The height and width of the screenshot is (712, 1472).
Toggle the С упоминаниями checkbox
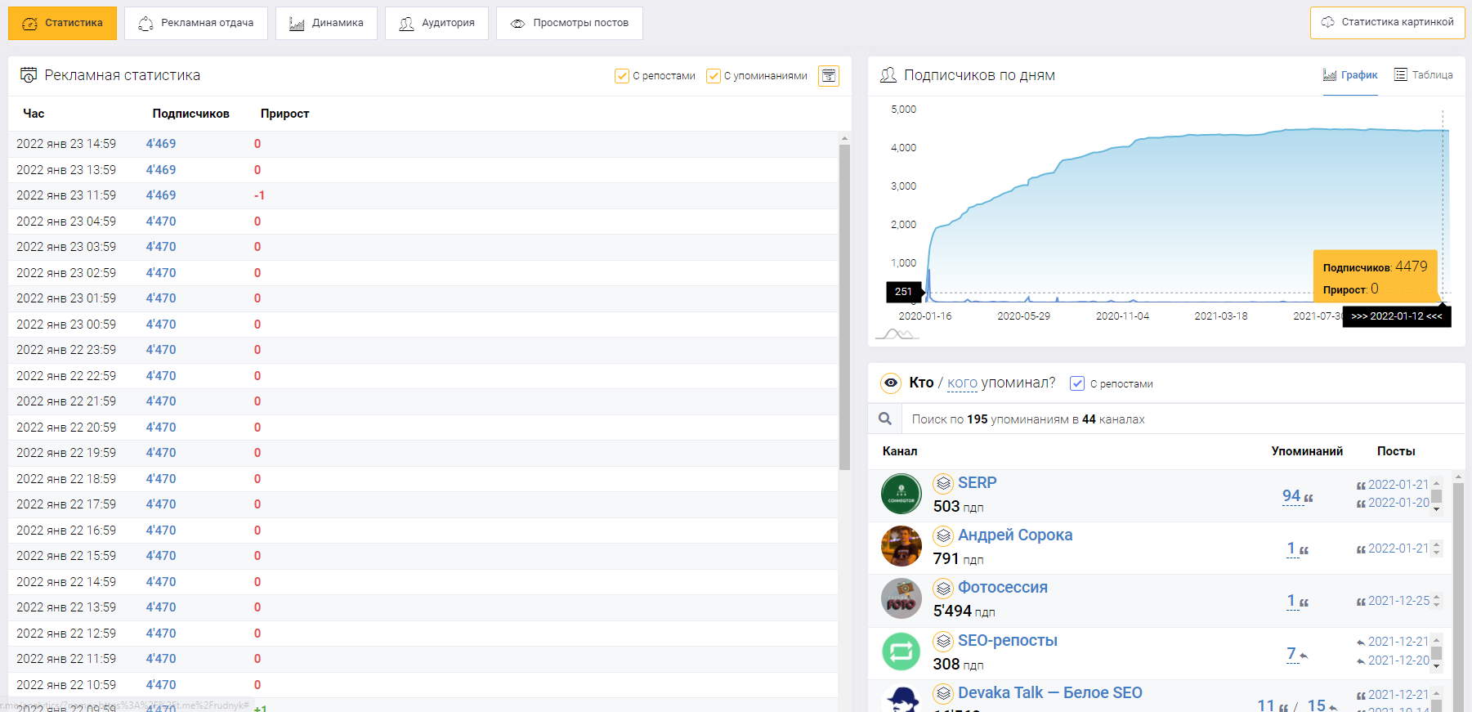714,76
